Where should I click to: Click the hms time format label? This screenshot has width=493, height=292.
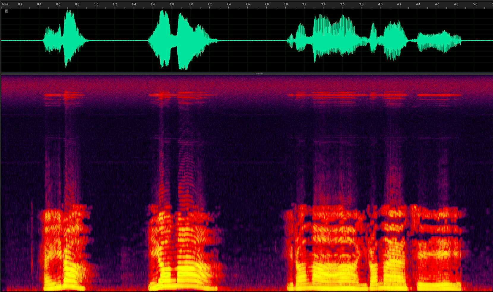point(5,4)
